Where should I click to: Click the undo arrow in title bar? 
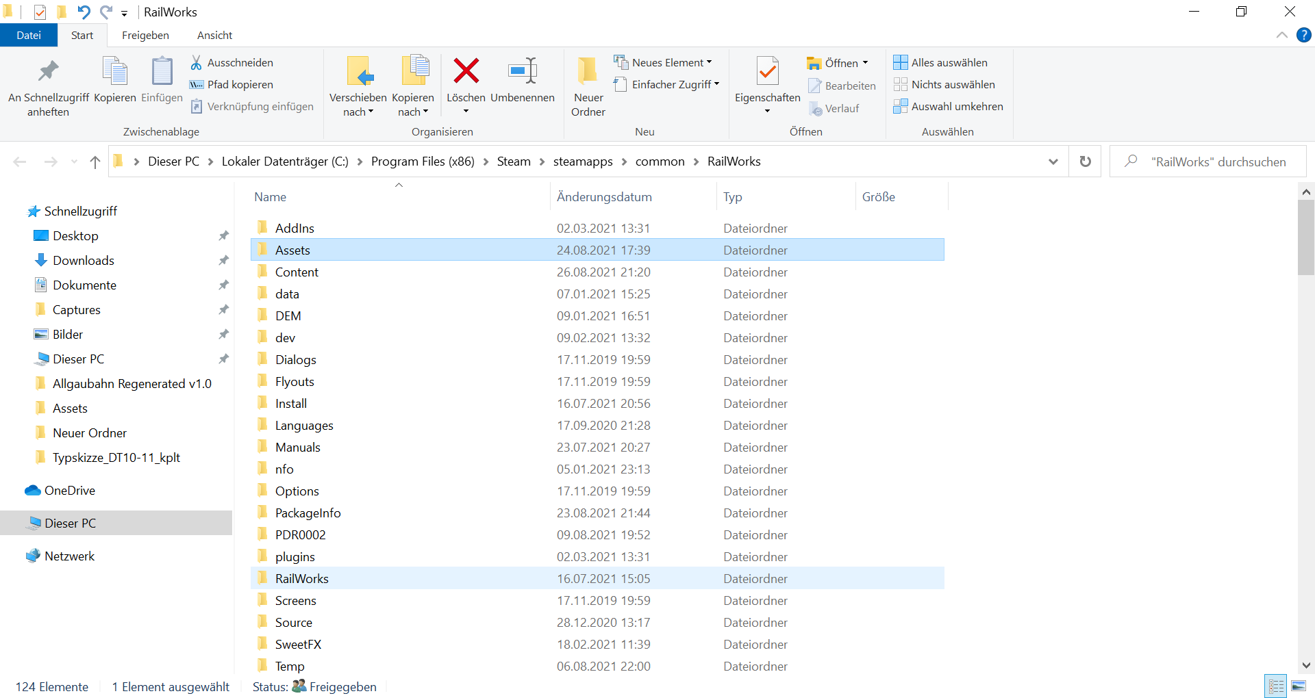84,12
